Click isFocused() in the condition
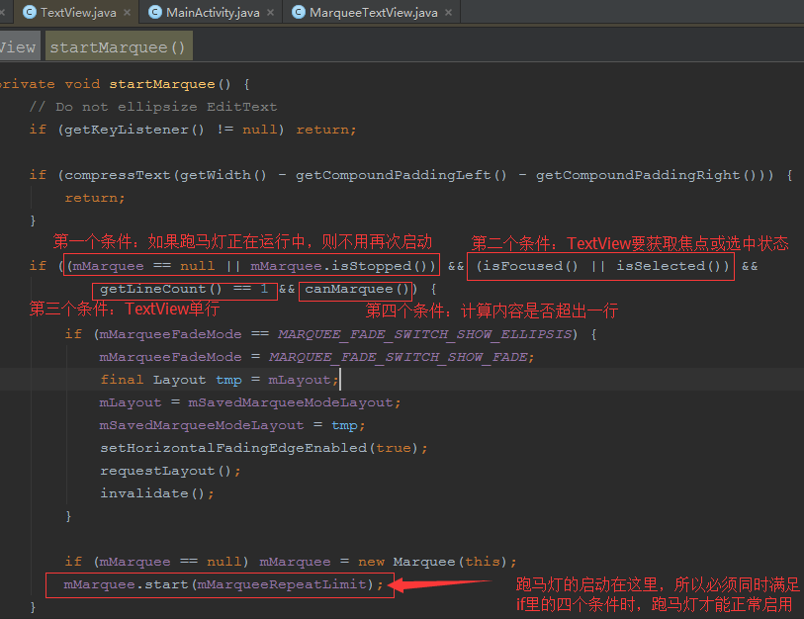This screenshot has width=804, height=619. coord(530,266)
